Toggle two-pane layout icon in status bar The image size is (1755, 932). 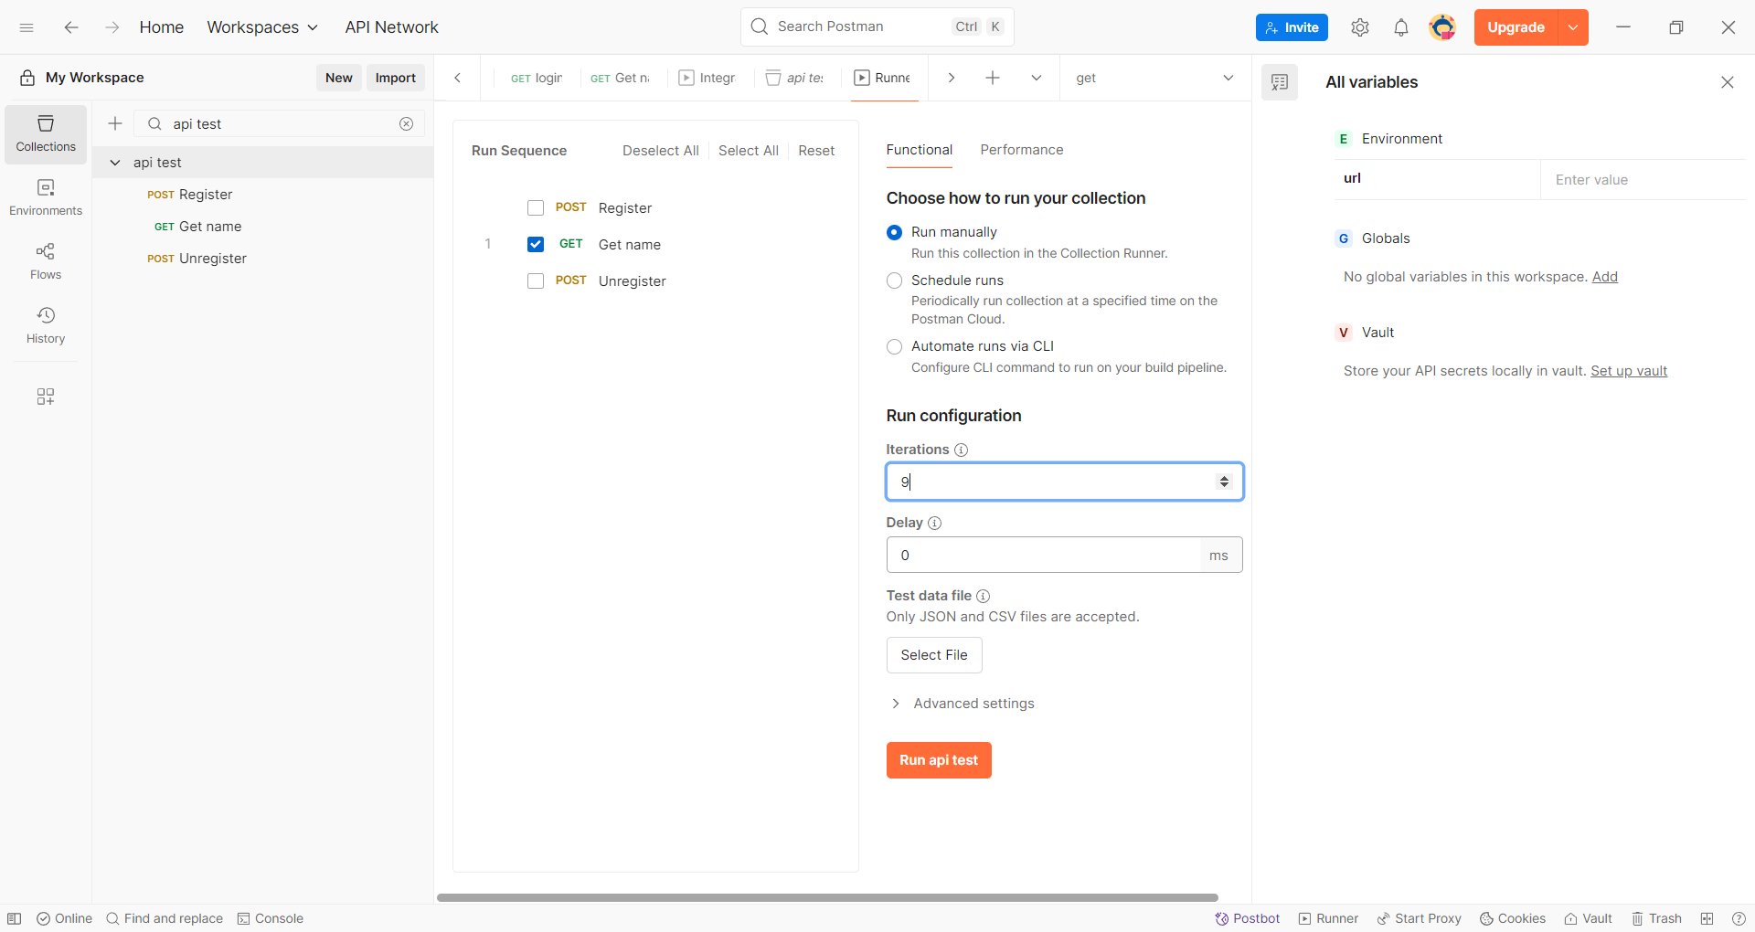pyautogui.click(x=1707, y=918)
